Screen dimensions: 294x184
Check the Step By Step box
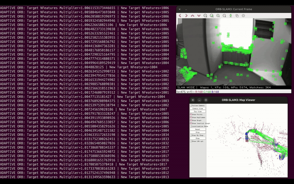191,135
